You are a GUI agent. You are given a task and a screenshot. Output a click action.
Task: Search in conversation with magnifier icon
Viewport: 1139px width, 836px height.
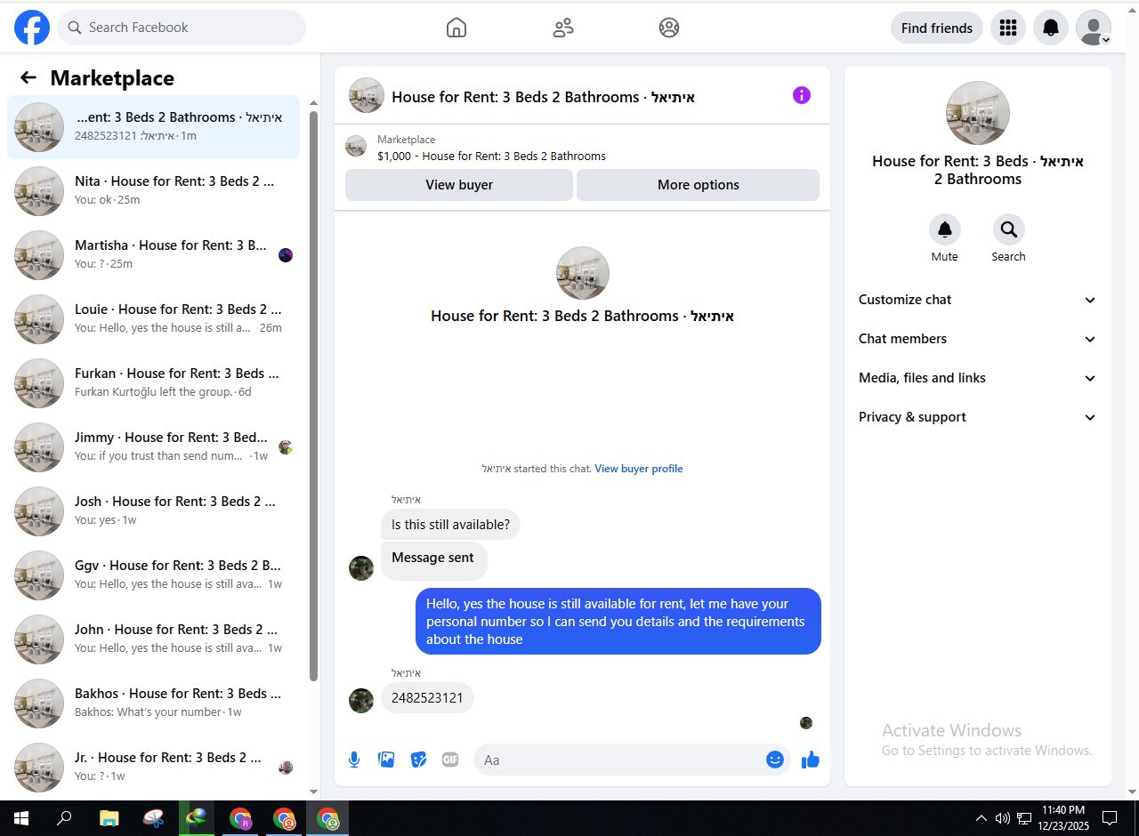[x=1009, y=229]
